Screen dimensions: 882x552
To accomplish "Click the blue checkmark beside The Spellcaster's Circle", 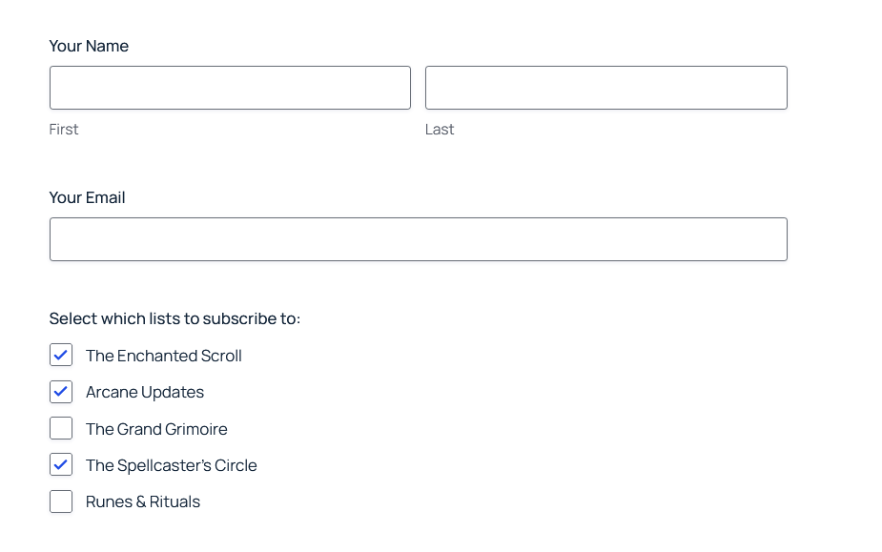I will pyautogui.click(x=61, y=464).
